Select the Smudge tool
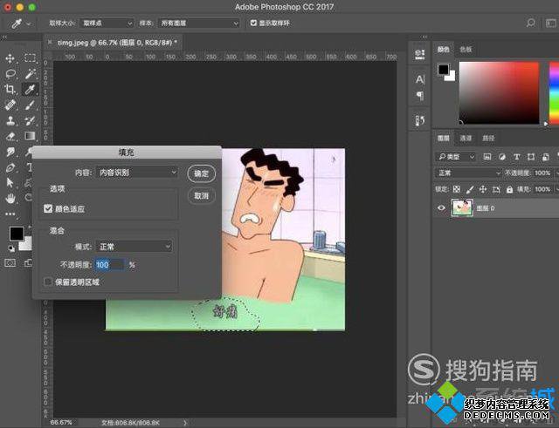The height and width of the screenshot is (428, 559). 10,152
